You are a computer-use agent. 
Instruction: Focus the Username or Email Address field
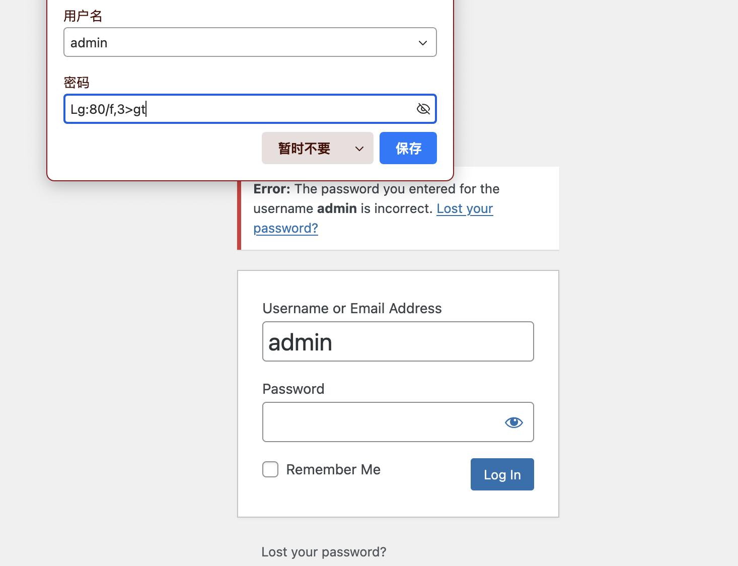pos(398,341)
